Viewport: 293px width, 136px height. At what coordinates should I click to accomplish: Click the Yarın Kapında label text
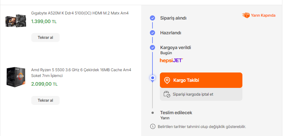click(x=263, y=15)
